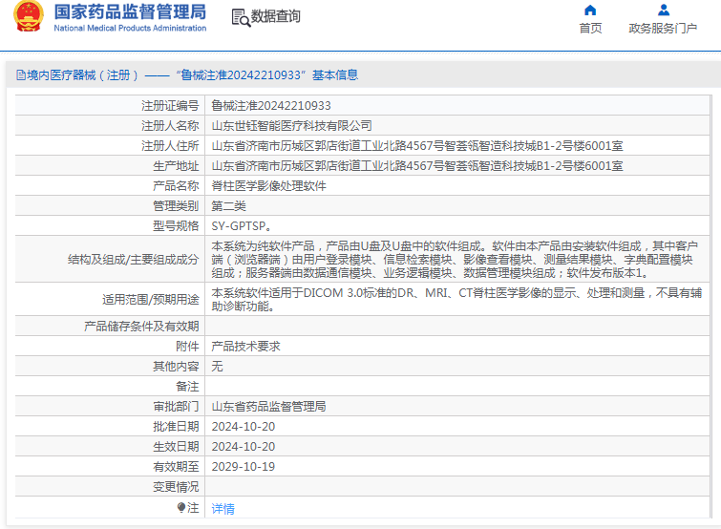Click the 管理类别 row label
Image resolution: width=721 pixels, height=529 pixels.
point(176,206)
